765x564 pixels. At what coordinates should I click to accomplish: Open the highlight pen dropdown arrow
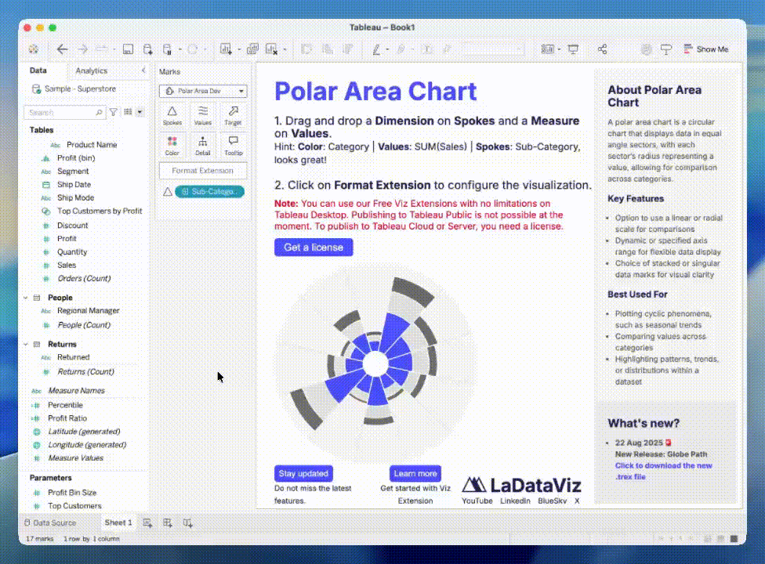click(387, 49)
